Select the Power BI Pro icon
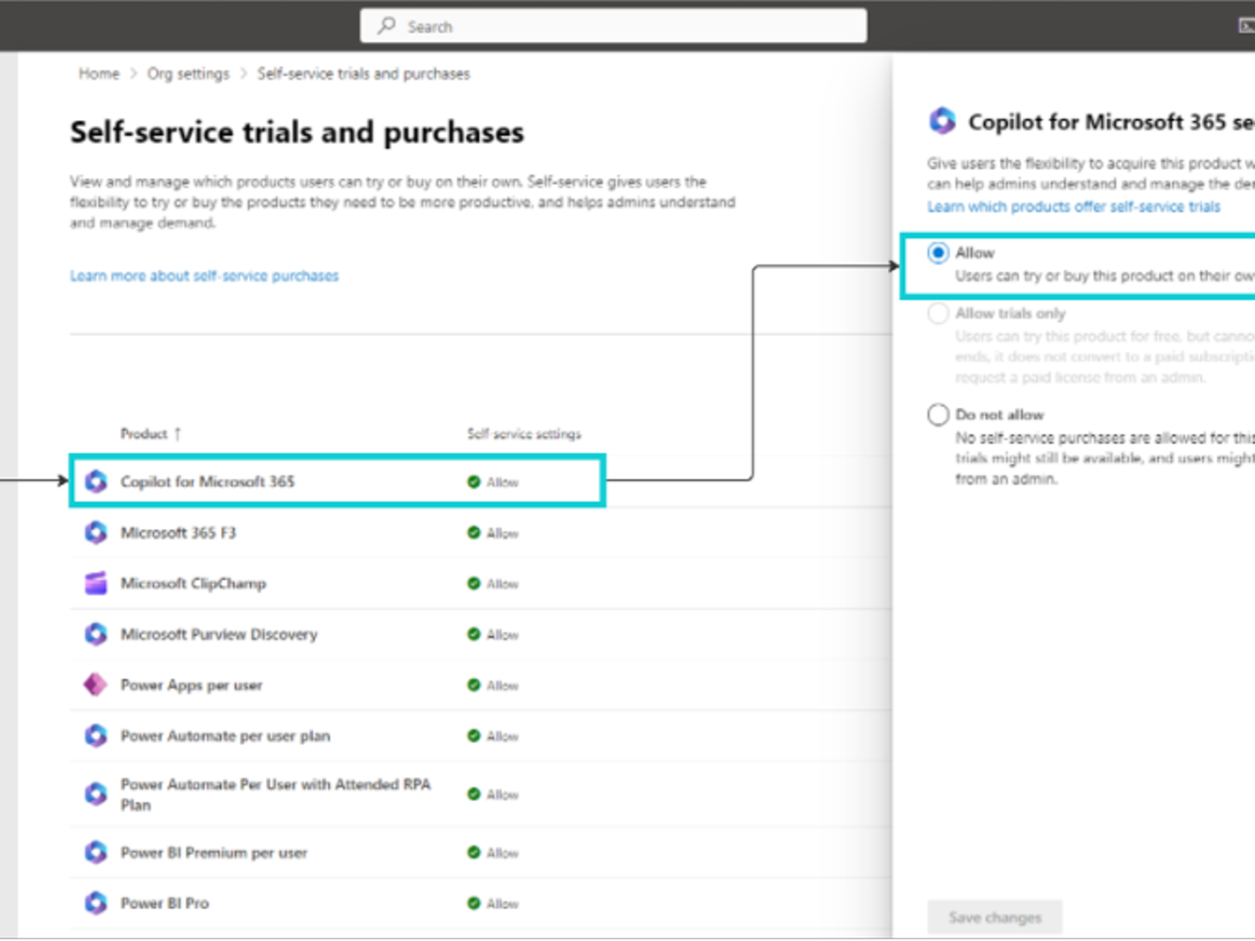The height and width of the screenshot is (941, 1255). click(96, 903)
